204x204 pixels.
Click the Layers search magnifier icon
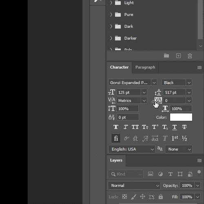tap(113, 174)
